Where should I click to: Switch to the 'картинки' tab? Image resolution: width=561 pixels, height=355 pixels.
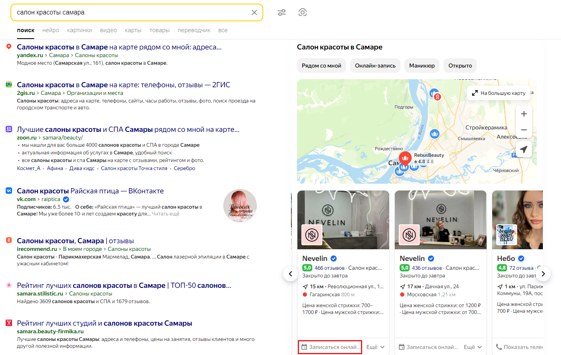80,30
